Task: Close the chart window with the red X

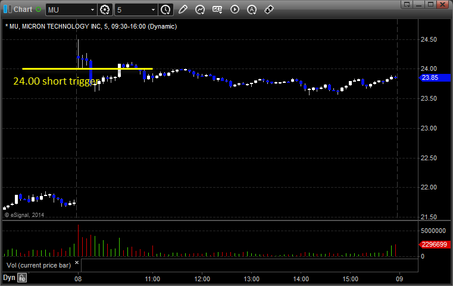Action: 442,4
